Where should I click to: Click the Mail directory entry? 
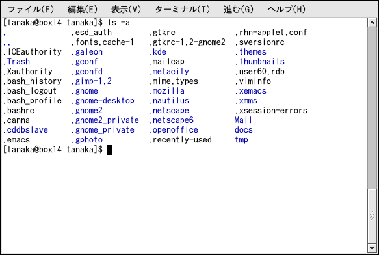243,120
